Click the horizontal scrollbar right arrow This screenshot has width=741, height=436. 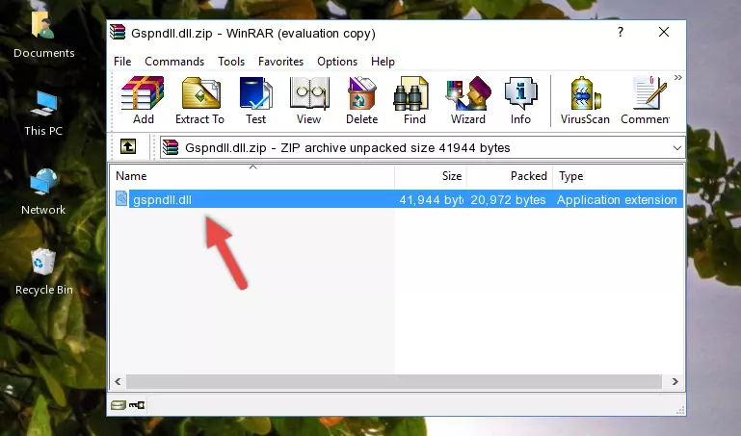675,382
